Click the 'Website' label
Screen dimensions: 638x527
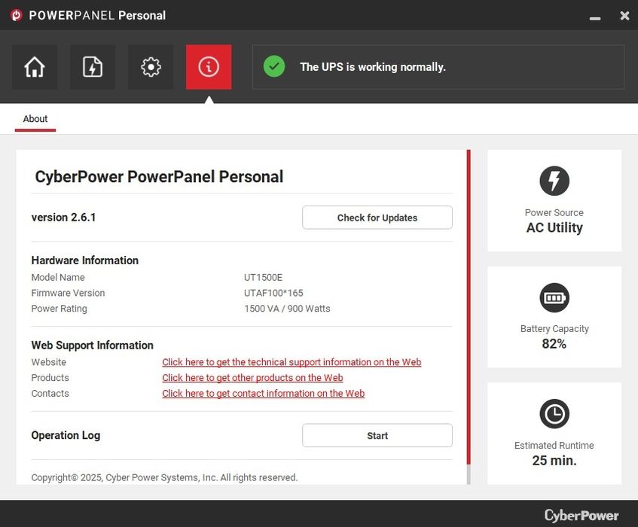(49, 362)
